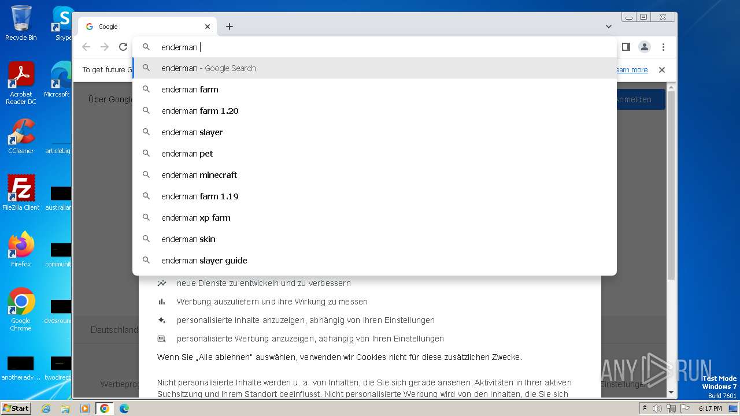Click the Anmelden sign-in button
Viewport: 740px width, 416px height.
pyautogui.click(x=641, y=99)
